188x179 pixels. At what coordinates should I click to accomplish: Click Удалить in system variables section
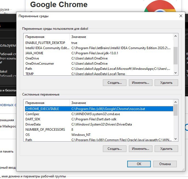166,149
